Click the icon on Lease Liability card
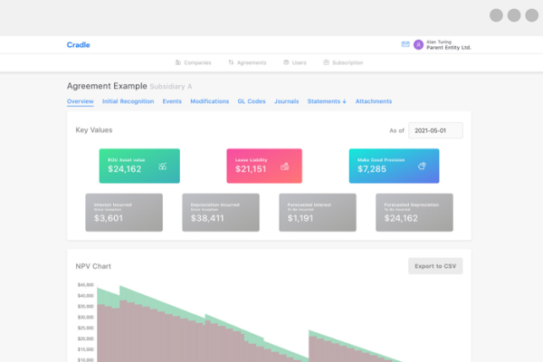The image size is (543, 362). tap(285, 167)
